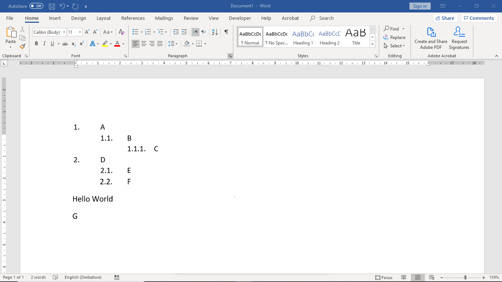This screenshot has width=502, height=282.
Task: Open Font dialog launcher
Action: click(126, 56)
